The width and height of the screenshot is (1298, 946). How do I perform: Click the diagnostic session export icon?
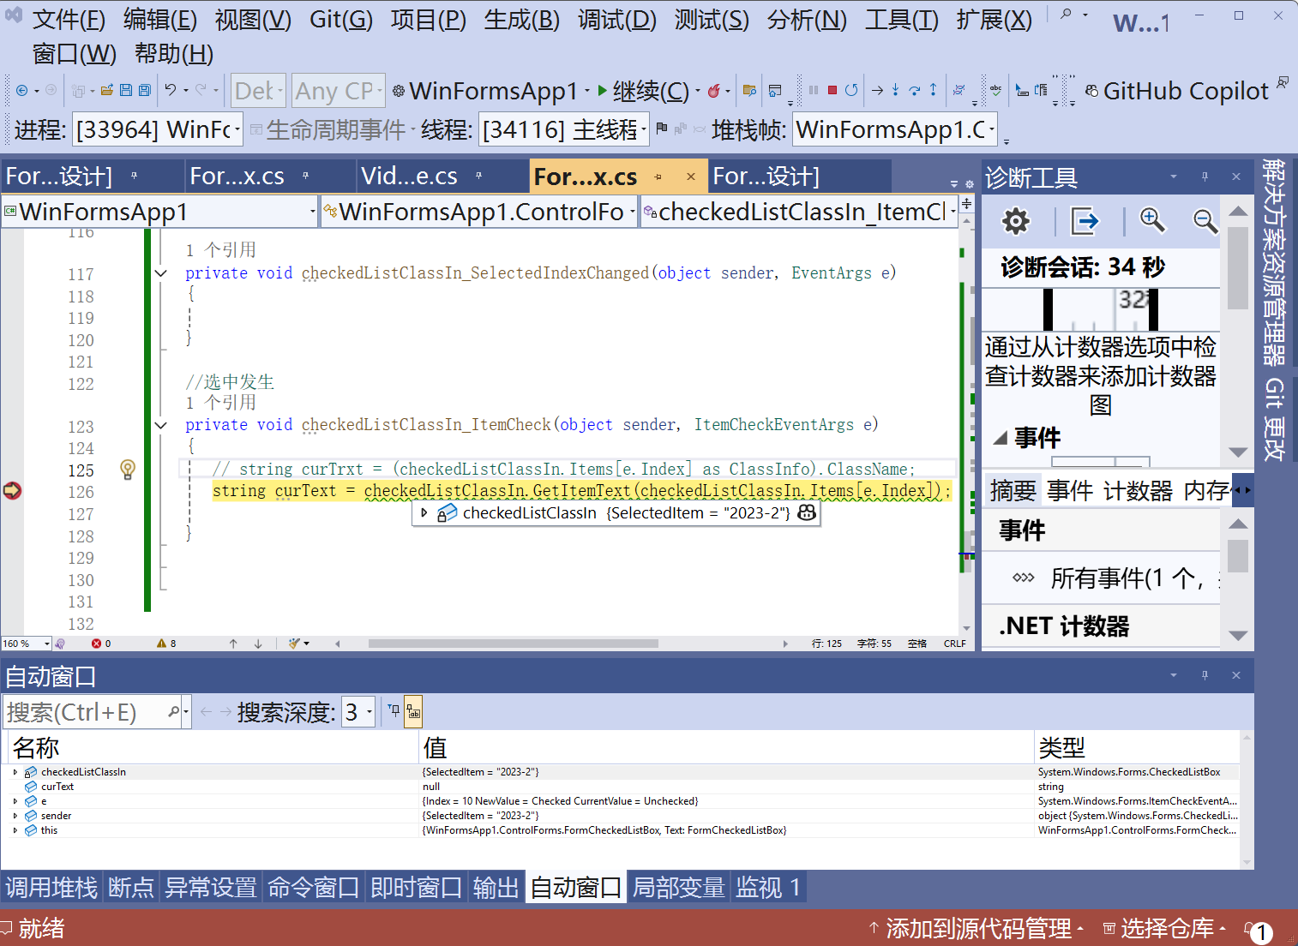1085,221
